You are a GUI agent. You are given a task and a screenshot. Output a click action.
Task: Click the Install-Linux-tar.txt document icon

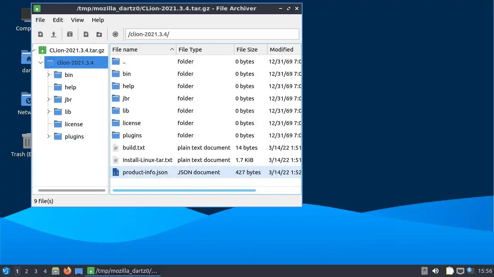click(116, 160)
